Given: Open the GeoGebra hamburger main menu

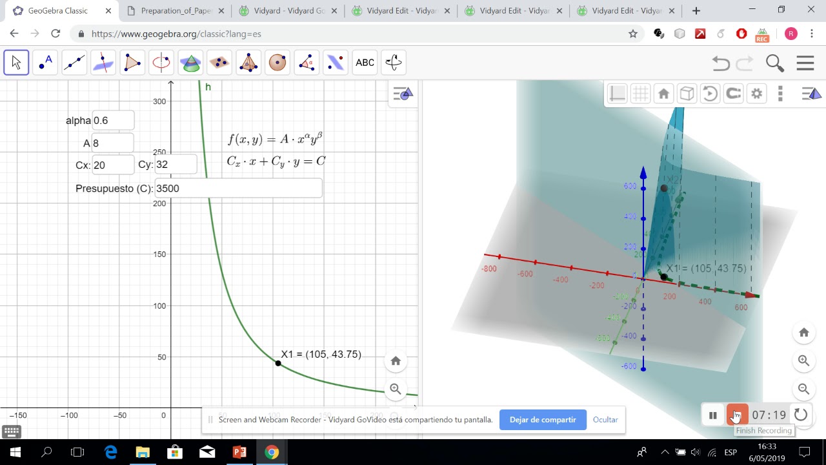Looking at the screenshot, I should (805, 63).
